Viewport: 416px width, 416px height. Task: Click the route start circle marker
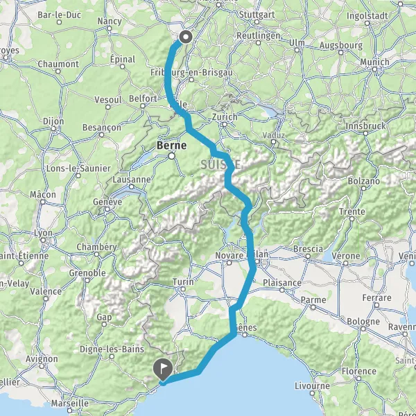click(186, 37)
